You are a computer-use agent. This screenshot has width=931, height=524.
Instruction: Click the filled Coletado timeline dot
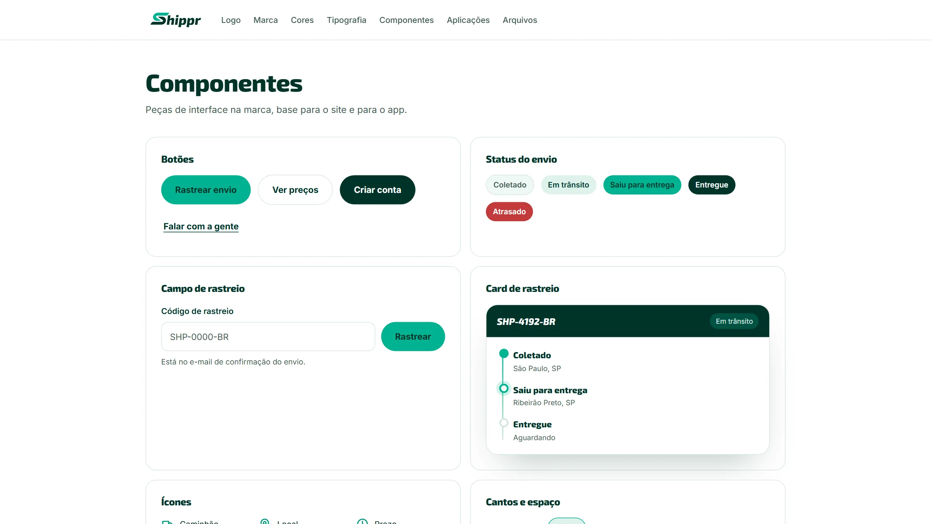click(504, 353)
